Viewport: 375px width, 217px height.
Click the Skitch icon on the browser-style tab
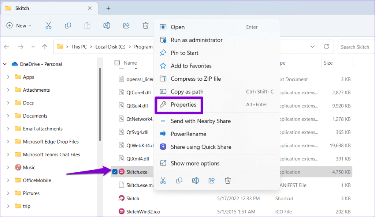[x=7, y=8]
